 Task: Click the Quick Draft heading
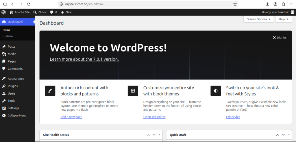[178, 135]
